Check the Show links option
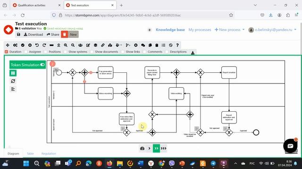This screenshot has width=302, height=169. coord(123,52)
